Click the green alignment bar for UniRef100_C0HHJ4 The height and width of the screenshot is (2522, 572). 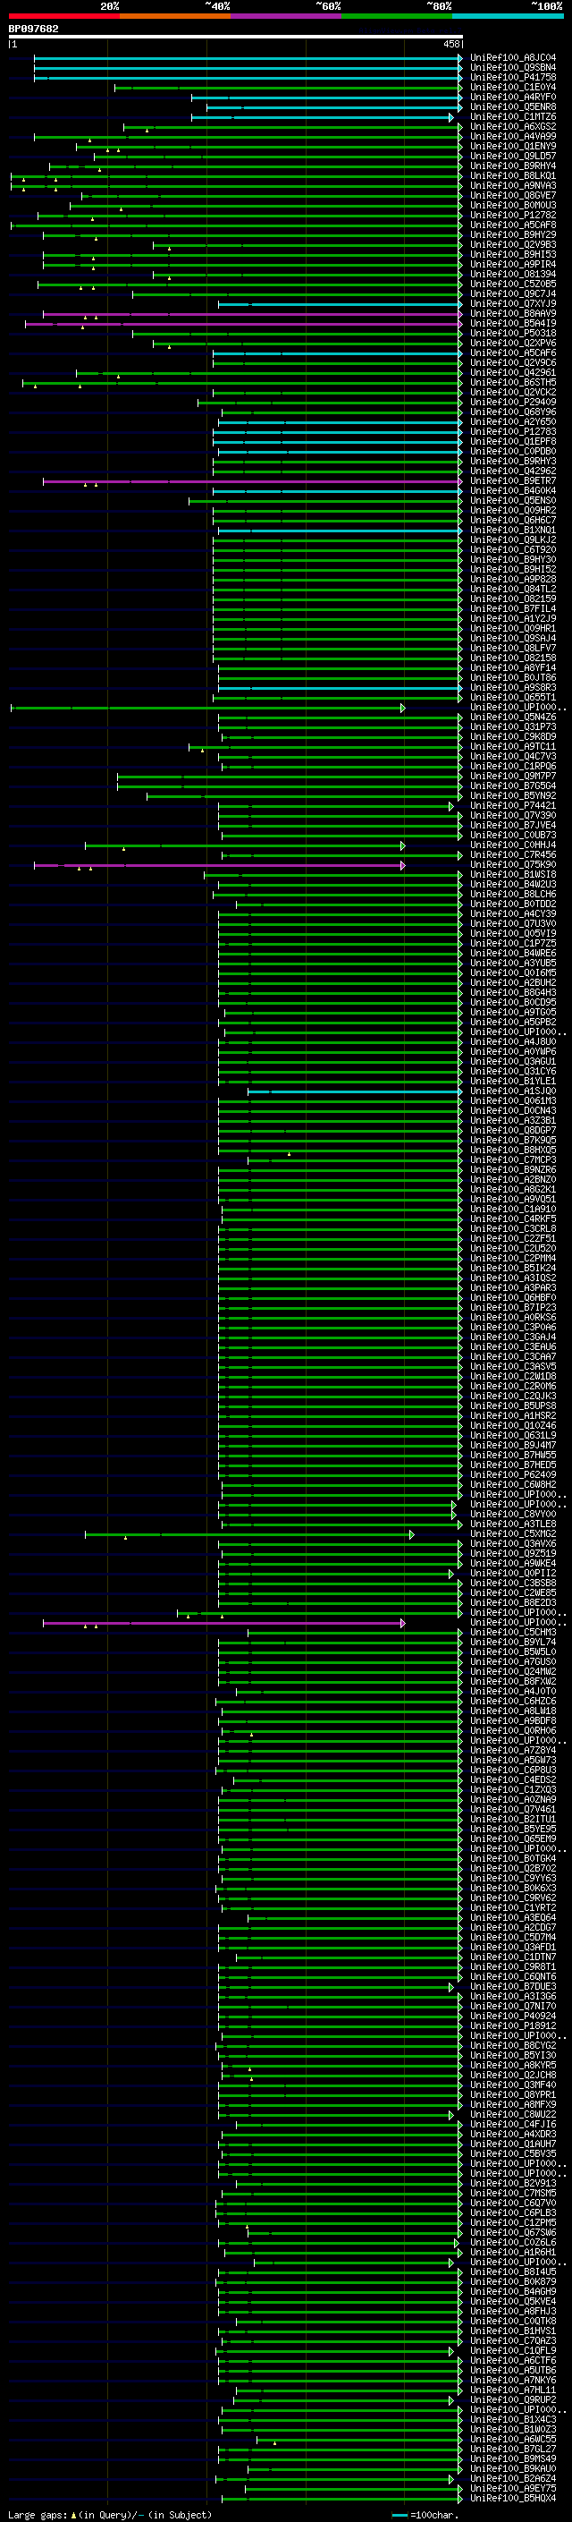coord(245,846)
